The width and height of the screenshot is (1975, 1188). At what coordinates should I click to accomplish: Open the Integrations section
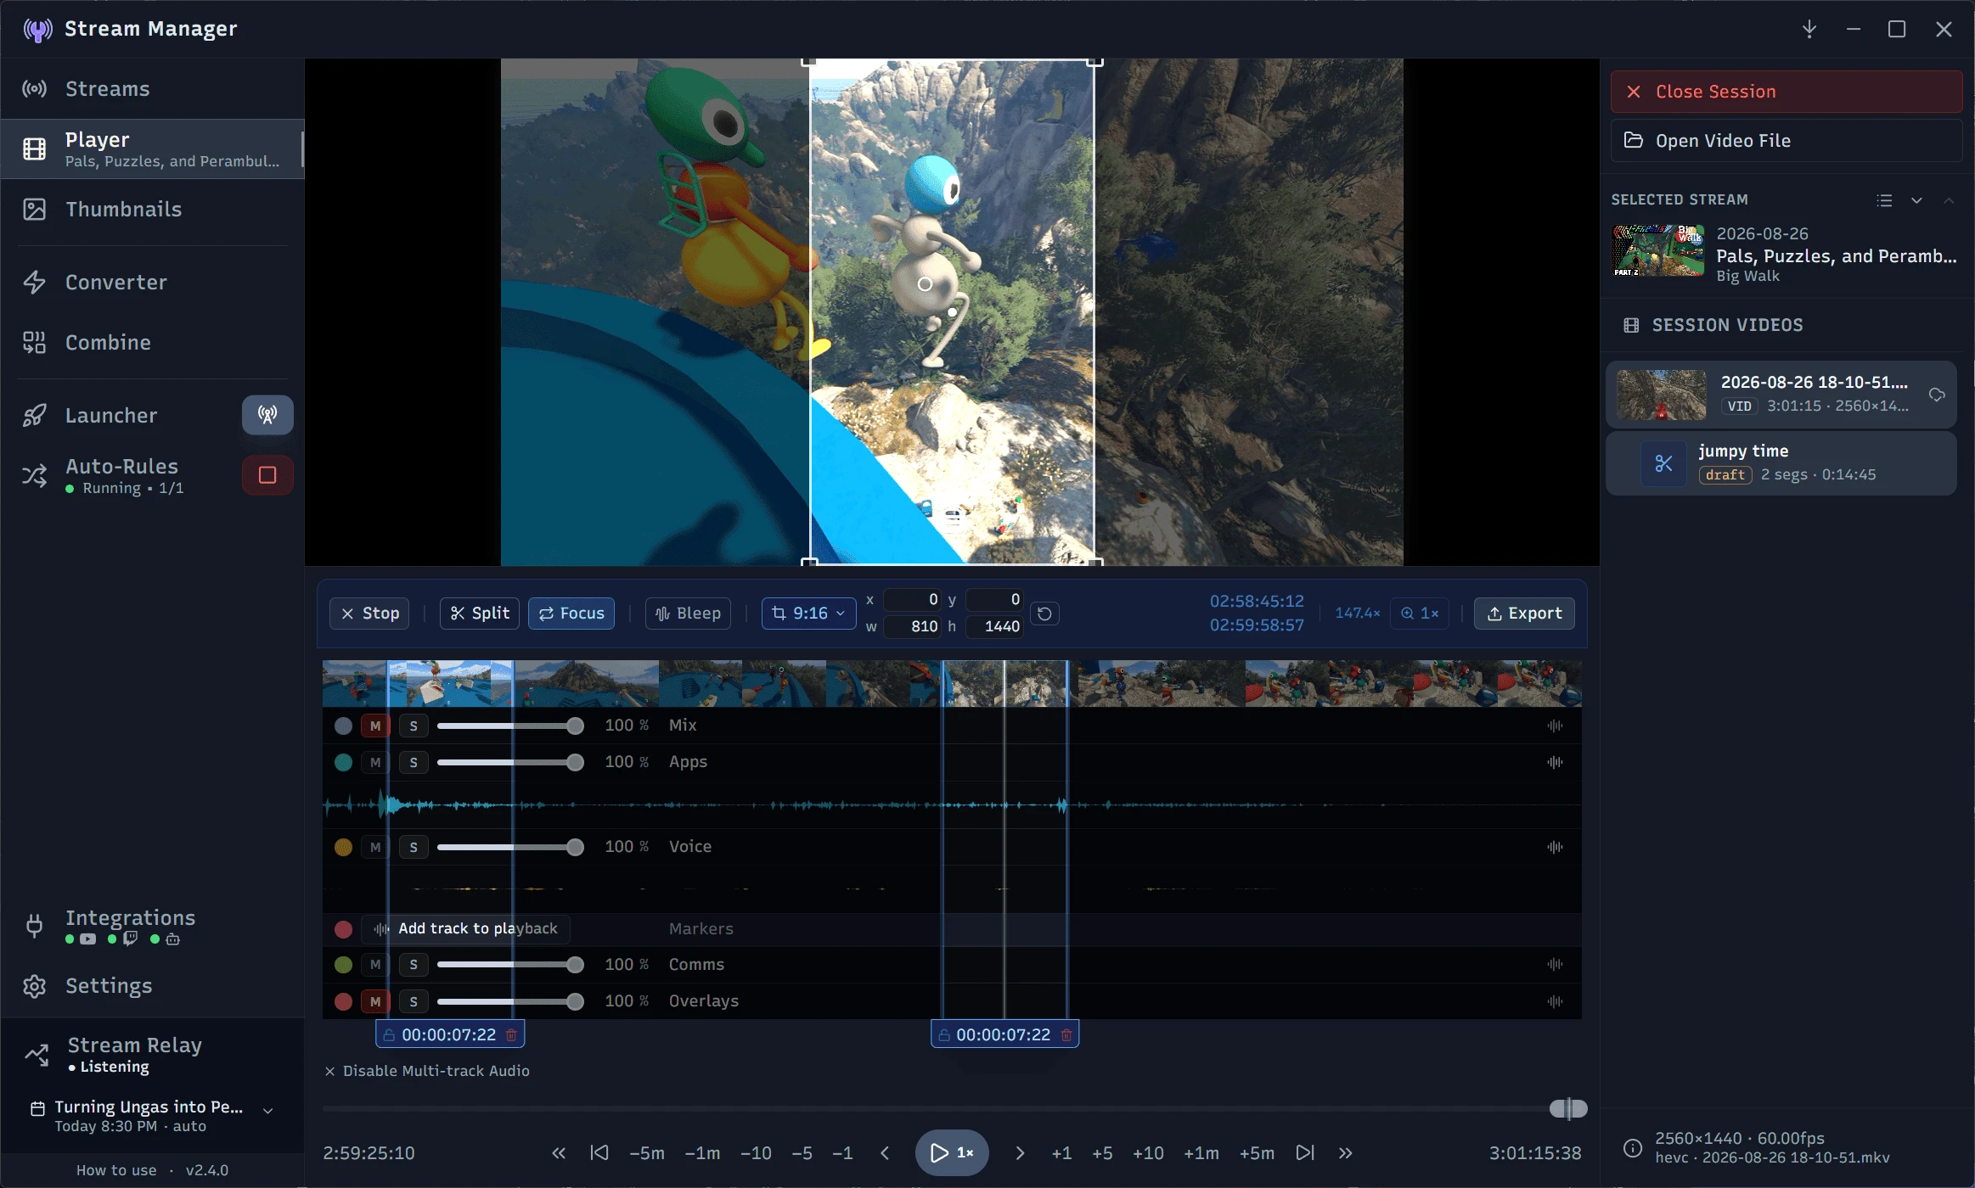click(x=152, y=927)
